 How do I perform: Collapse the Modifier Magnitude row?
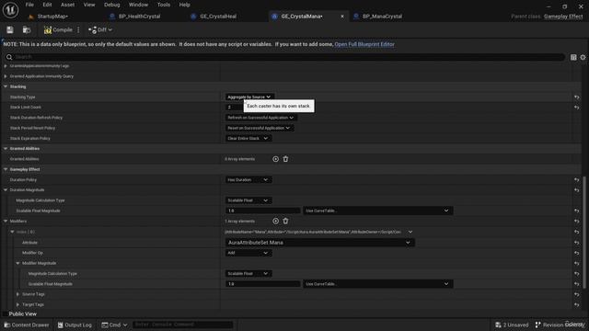pyautogui.click(x=17, y=263)
